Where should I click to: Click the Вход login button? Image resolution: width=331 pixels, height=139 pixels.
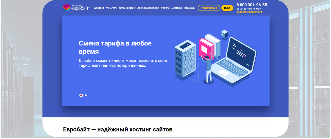(x=227, y=8)
